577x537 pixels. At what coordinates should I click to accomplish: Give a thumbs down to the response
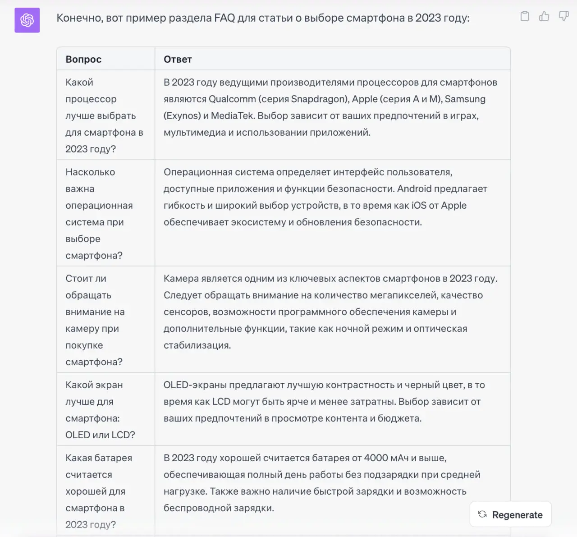564,16
